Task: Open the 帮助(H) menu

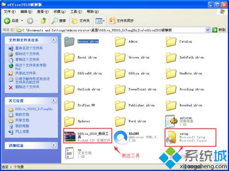Action: (x=93, y=11)
